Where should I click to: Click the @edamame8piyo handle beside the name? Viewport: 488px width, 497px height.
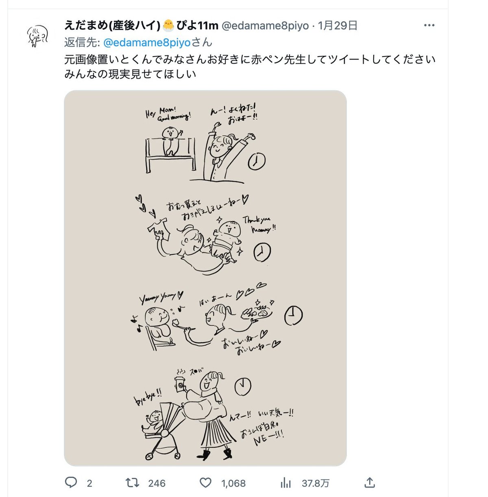(x=266, y=26)
